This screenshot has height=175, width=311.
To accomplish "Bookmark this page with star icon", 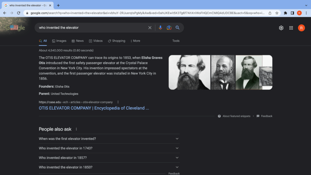I will pos(277,13).
